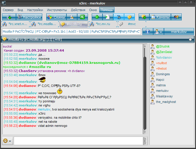Select +thebot in the user list
196x149 pixels.
click(x=161, y=69)
